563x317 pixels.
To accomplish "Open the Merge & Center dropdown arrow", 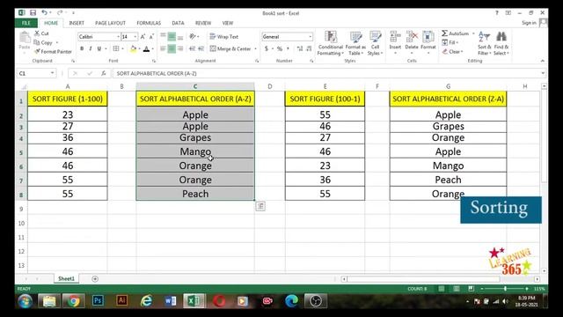I will 255,48.
